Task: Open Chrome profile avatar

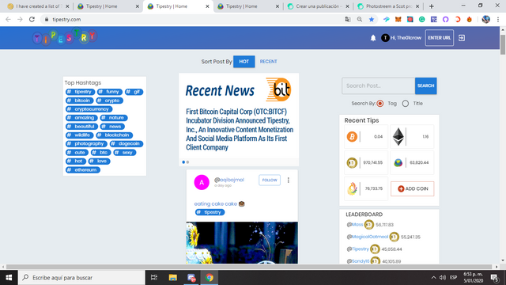Action: tap(486, 19)
